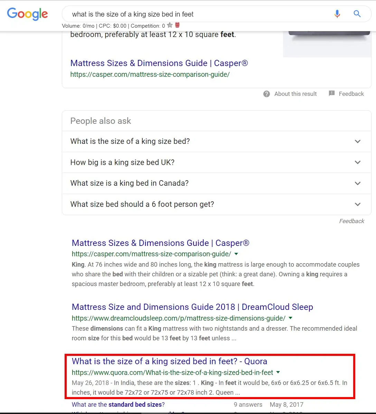
Task: Click "About this result"
Action: [295, 94]
